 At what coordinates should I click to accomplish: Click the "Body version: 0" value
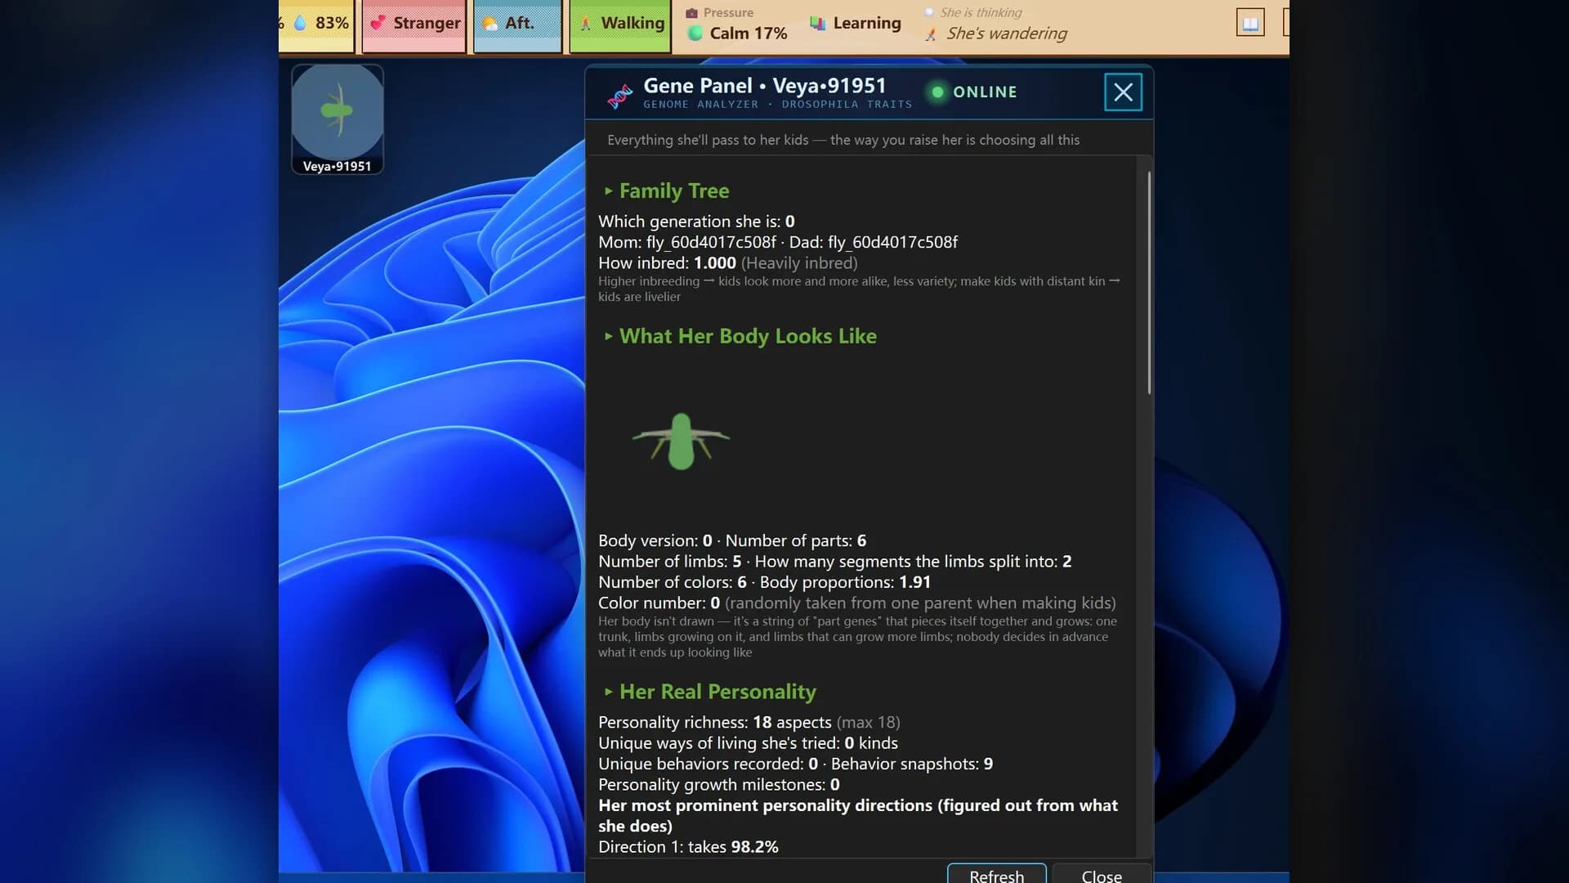click(655, 541)
